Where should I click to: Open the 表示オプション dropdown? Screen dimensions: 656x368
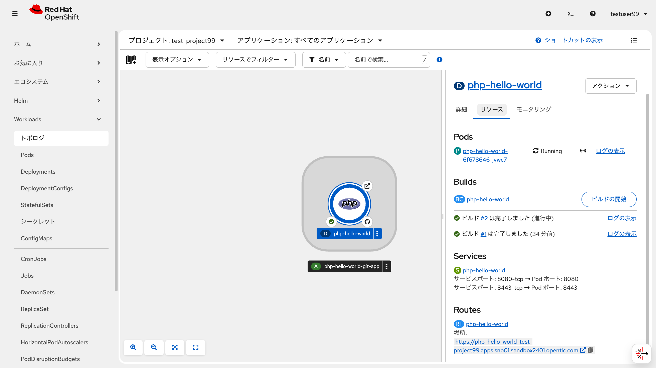click(177, 60)
